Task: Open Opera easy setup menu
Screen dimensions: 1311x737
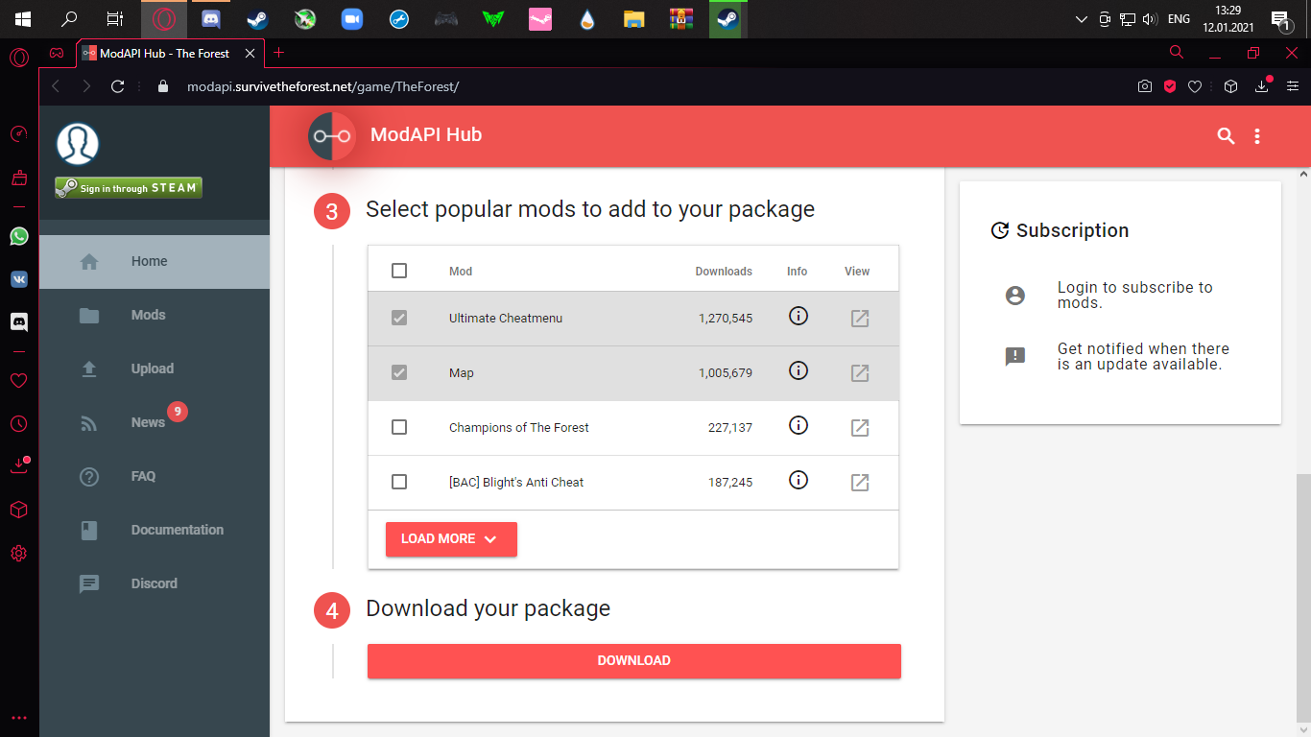Action: [1293, 86]
